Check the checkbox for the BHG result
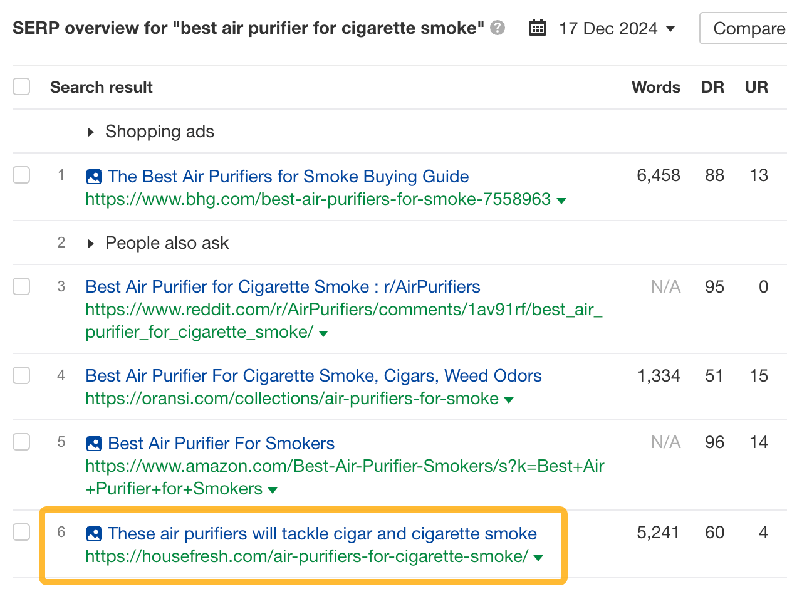The width and height of the screenshot is (787, 589). 21,175
